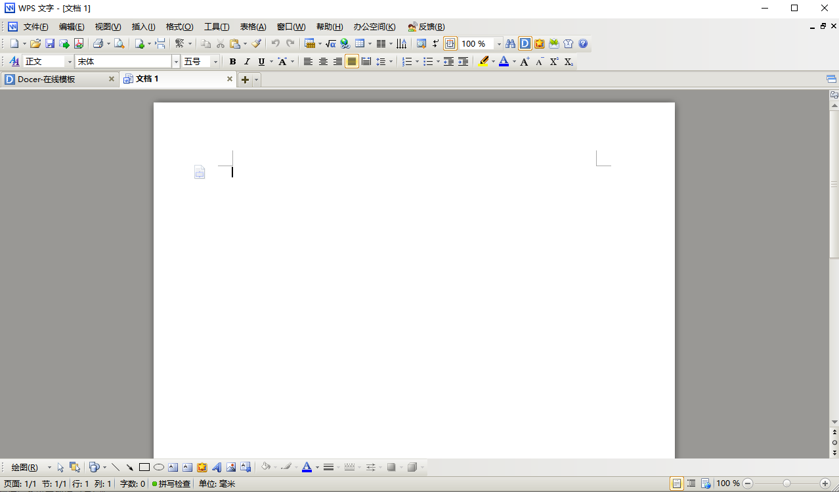Switch to the Docer-在线模板 tab
Viewport: 839px width, 492px height.
tap(59, 79)
